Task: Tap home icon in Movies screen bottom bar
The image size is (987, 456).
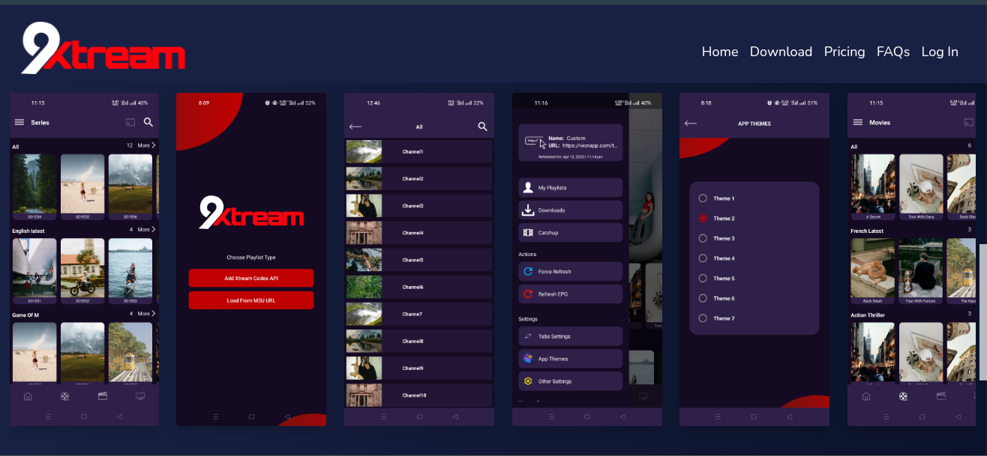Action: [x=866, y=396]
